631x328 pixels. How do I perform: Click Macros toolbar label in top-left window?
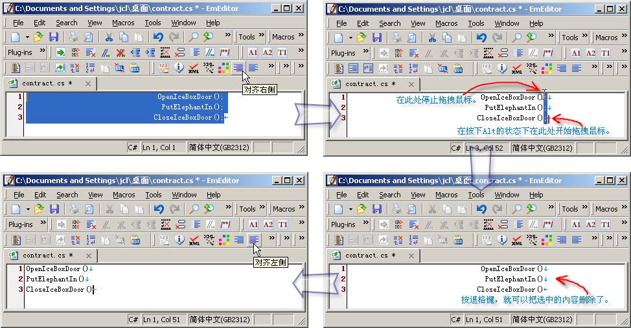(283, 37)
